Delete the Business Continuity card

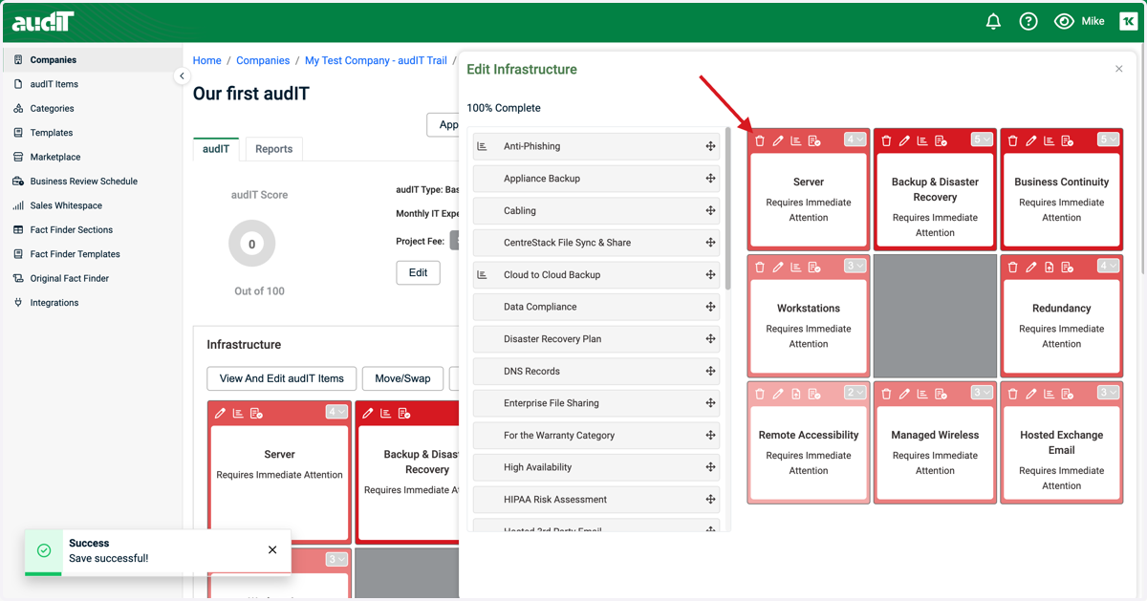[1013, 140]
